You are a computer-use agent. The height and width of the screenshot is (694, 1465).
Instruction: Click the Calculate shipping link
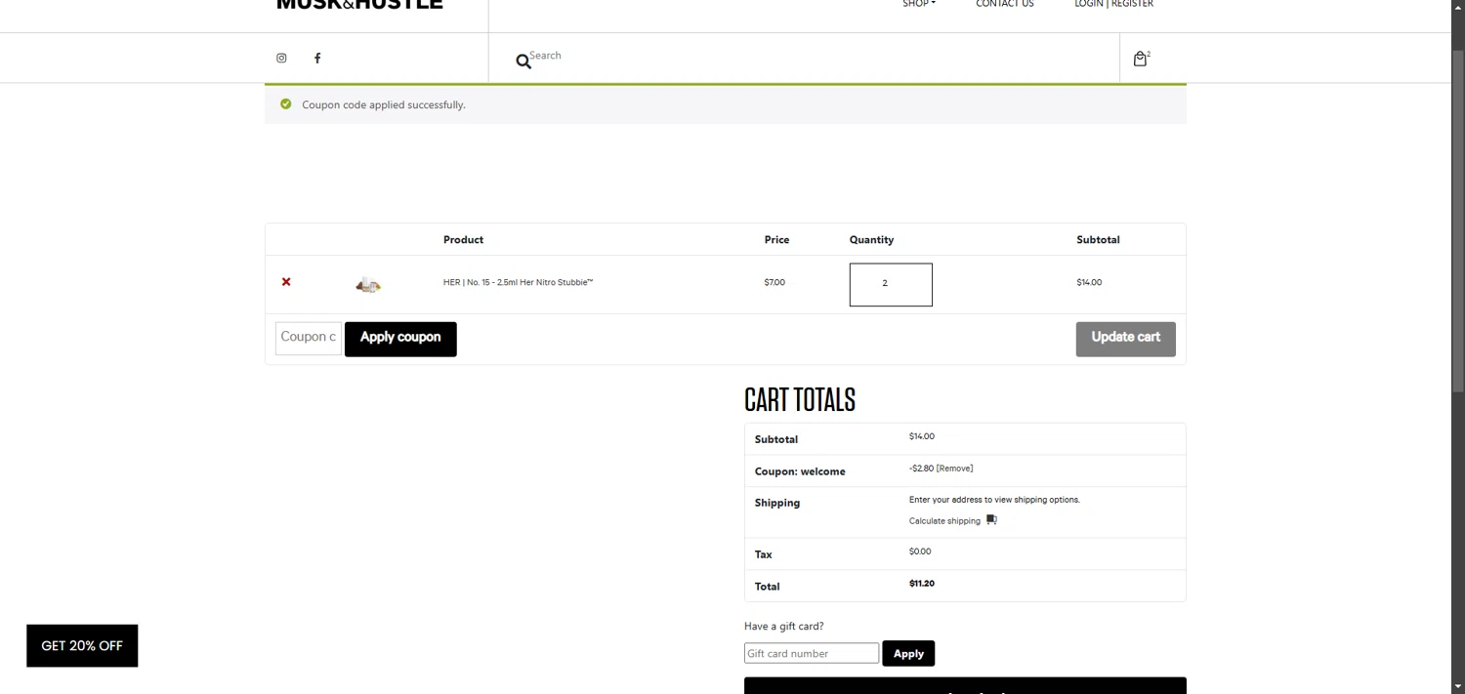[944, 521]
